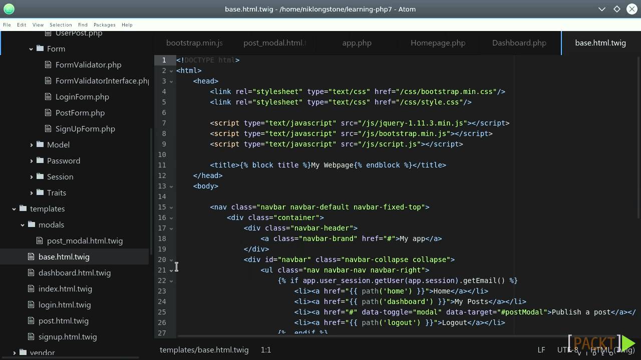The height and width of the screenshot is (360, 641).
Task: Click the file icon beside FormValidator.php
Action: click(x=48, y=64)
